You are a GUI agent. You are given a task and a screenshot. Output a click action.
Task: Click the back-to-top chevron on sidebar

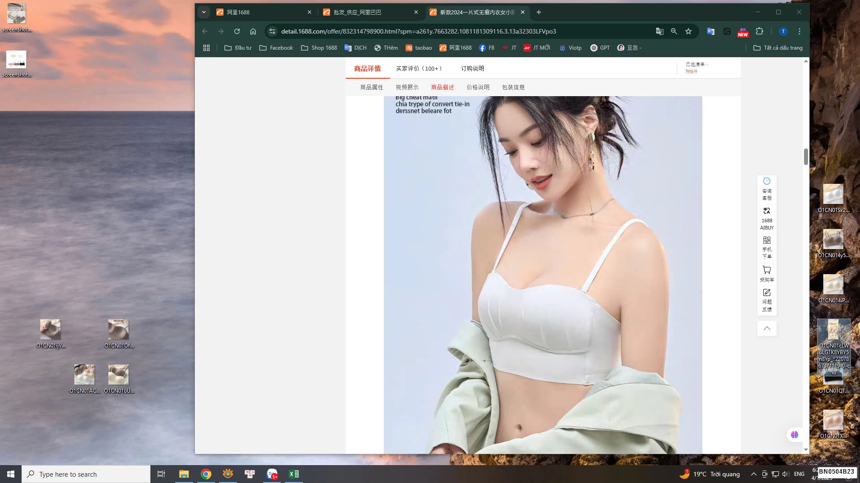click(767, 328)
